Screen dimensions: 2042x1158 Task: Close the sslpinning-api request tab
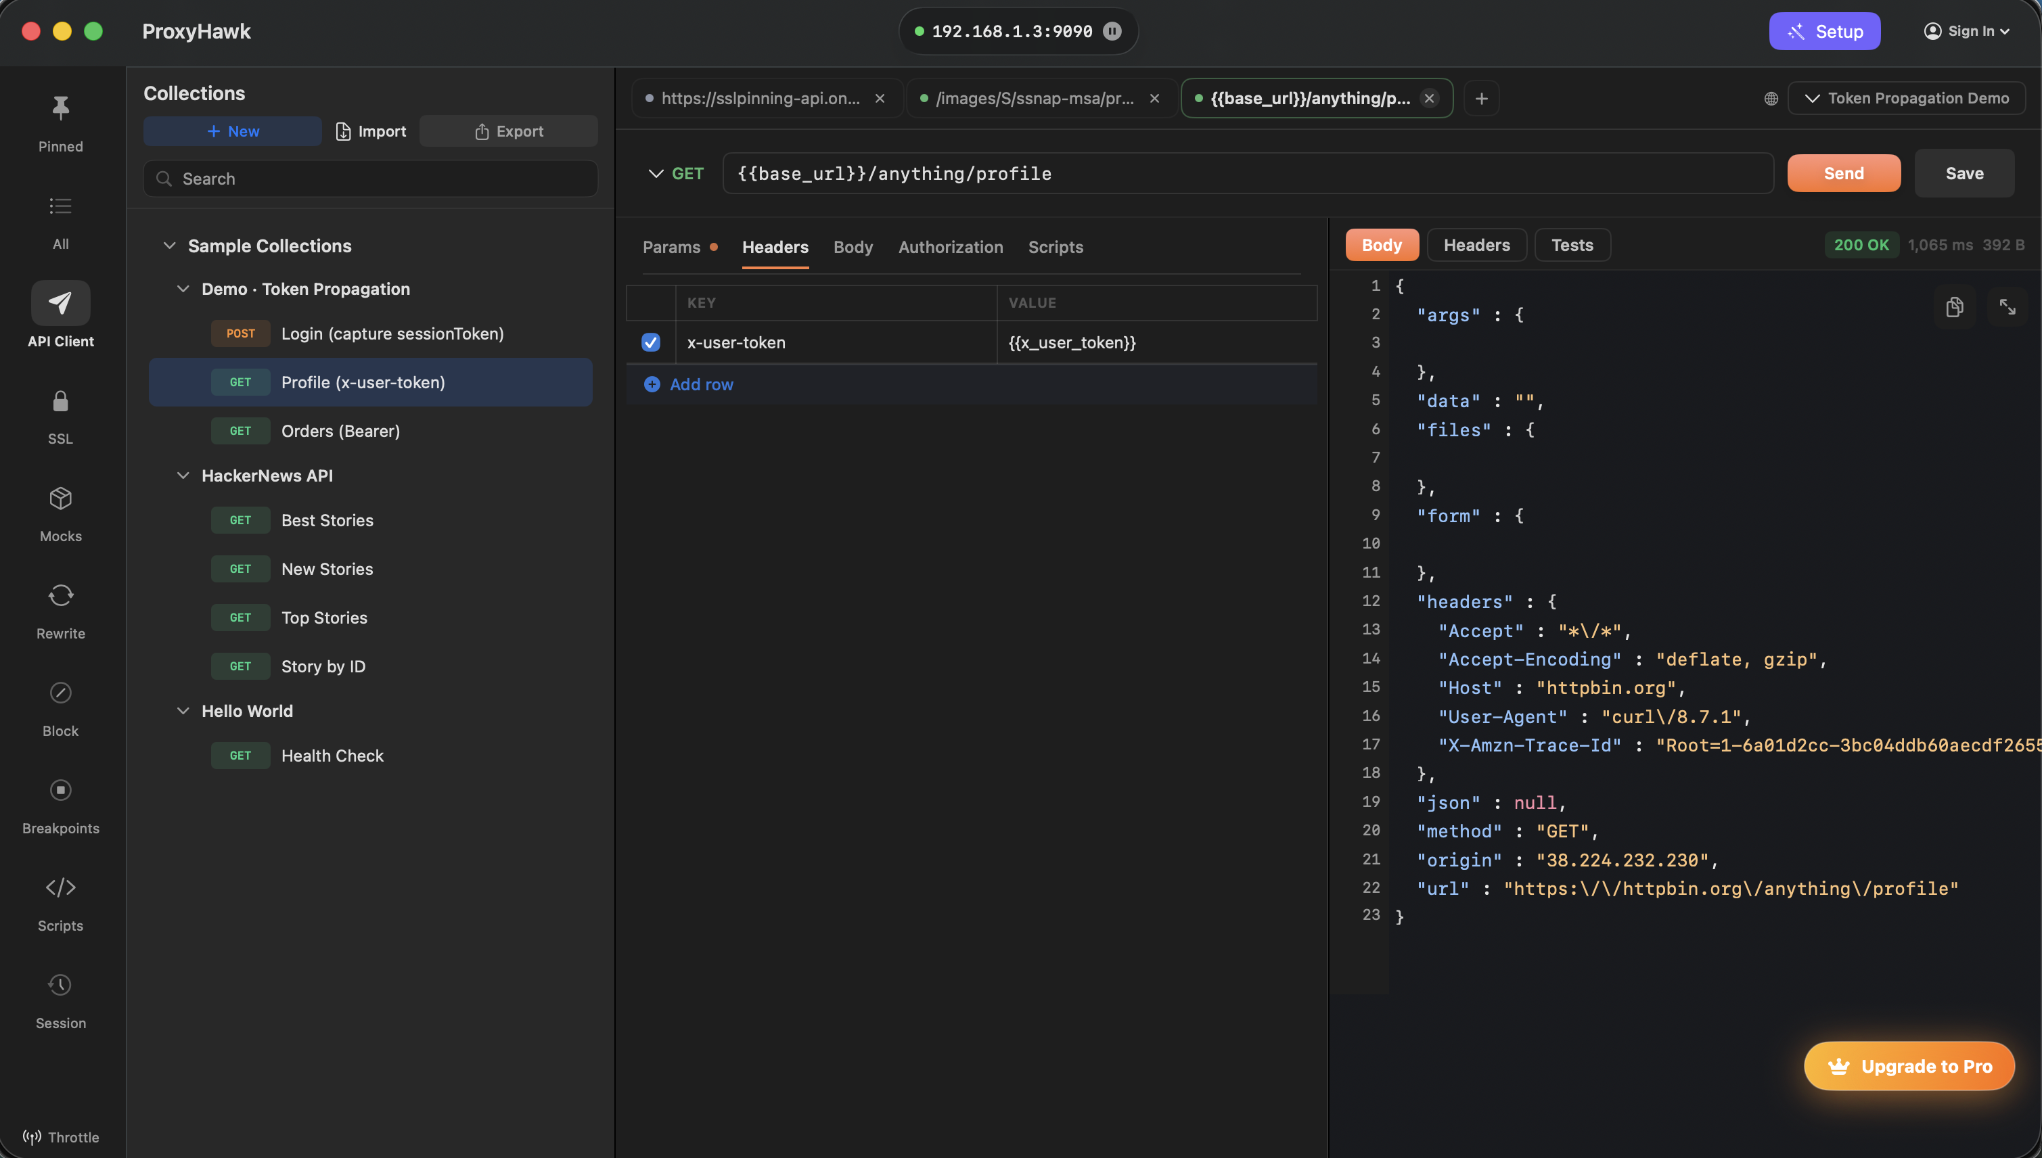[x=880, y=99]
